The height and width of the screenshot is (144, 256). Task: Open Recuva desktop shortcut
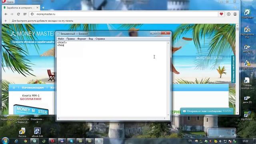pyautogui.click(x=22, y=132)
